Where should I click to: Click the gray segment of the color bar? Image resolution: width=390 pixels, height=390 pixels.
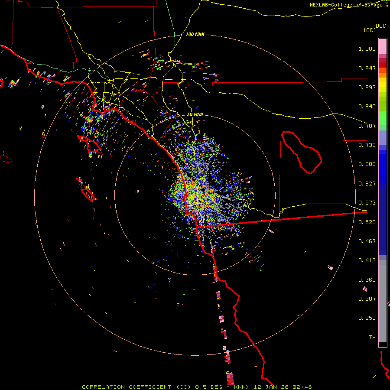(383, 301)
